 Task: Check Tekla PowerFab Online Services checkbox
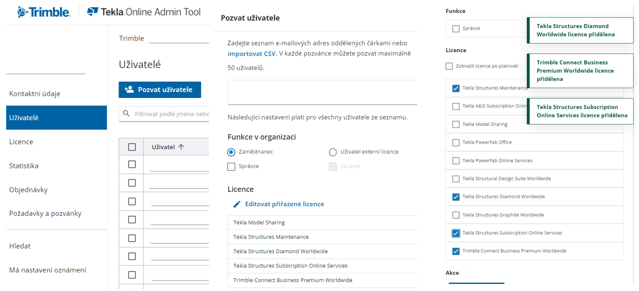456,161
